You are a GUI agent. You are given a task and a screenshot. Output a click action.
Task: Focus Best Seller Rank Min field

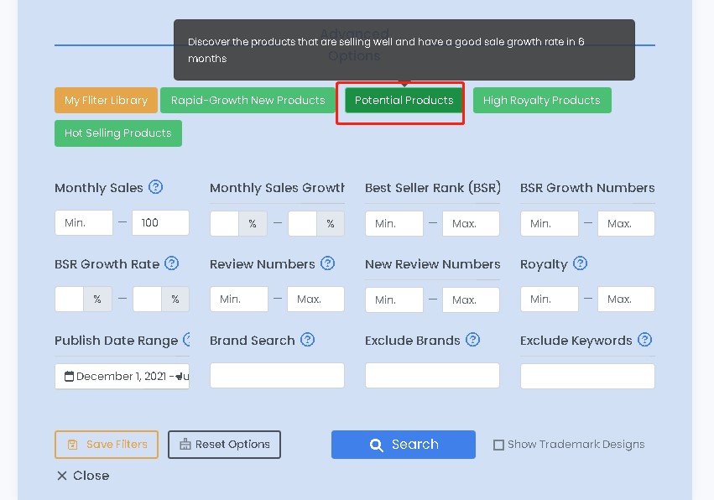pyautogui.click(x=394, y=224)
